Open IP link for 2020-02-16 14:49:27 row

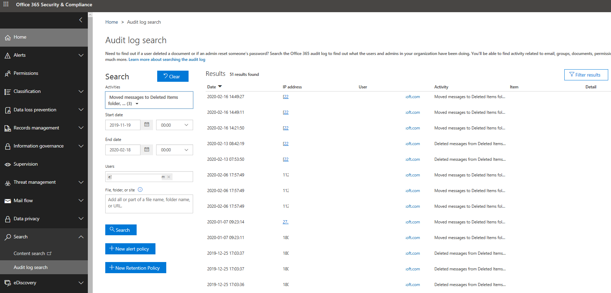[x=285, y=97]
